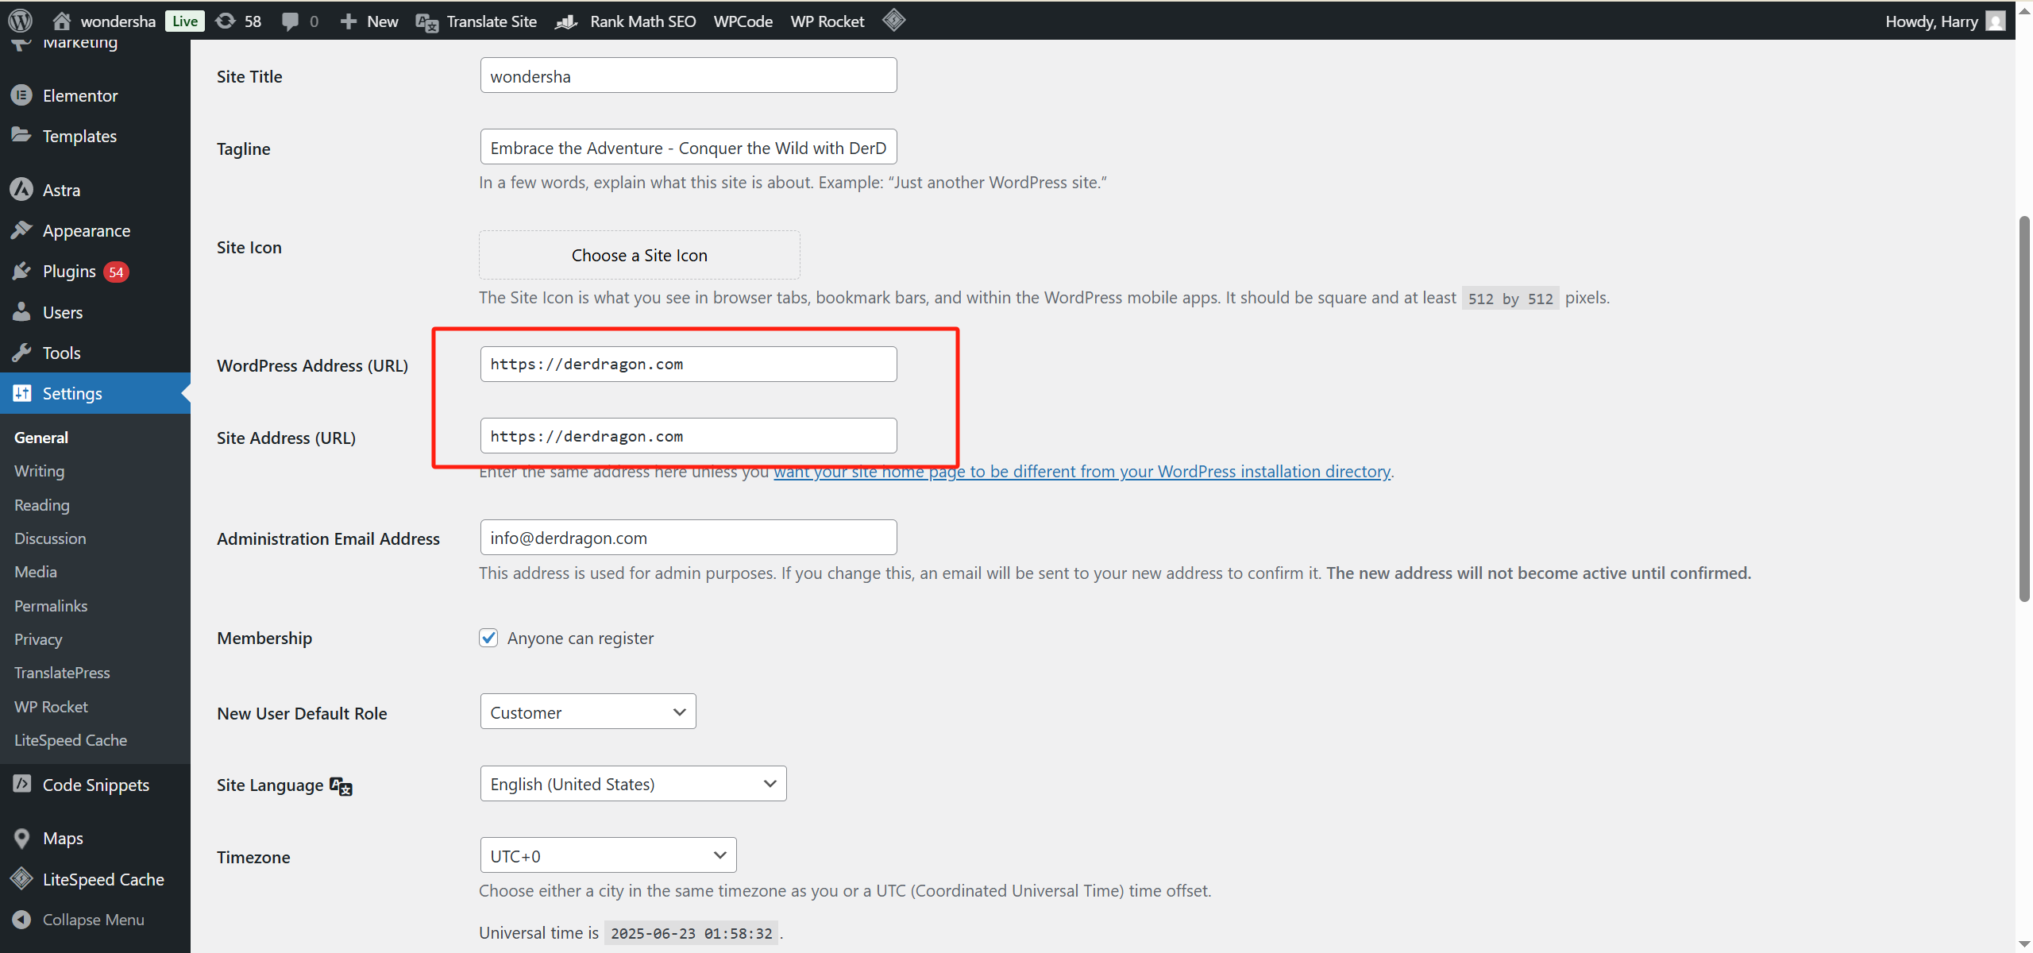Collapse the admin sidebar menu
The image size is (2033, 953).
pyautogui.click(x=93, y=920)
